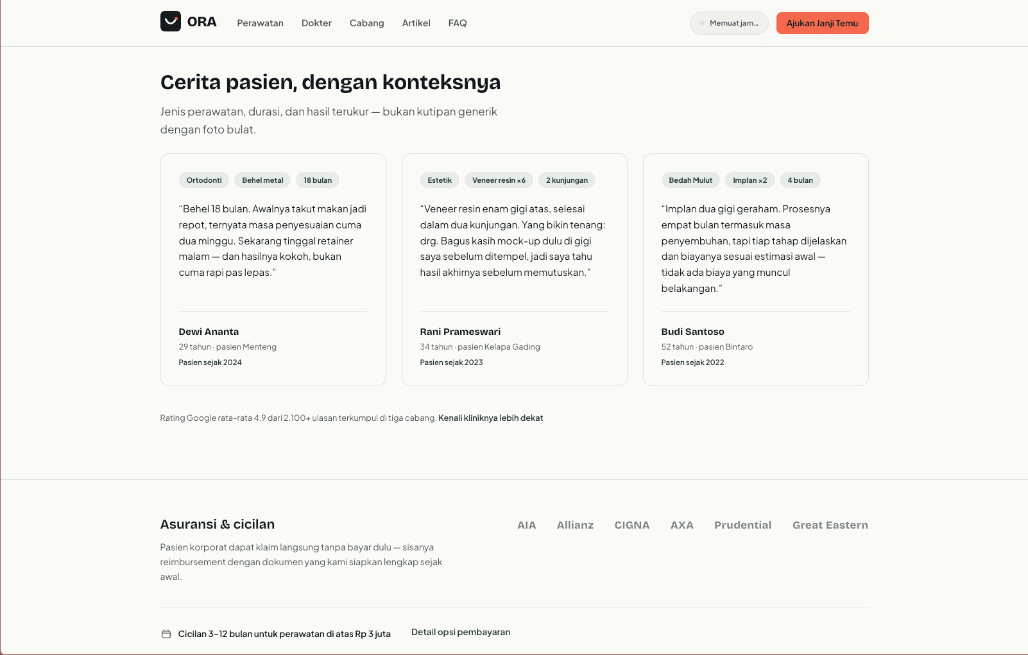1028x655 pixels.
Task: Click patient name Budi Santoso
Action: pos(692,332)
